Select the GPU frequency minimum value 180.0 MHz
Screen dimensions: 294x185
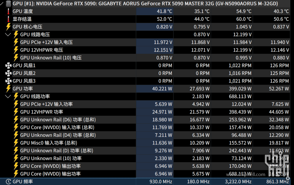(198, 181)
